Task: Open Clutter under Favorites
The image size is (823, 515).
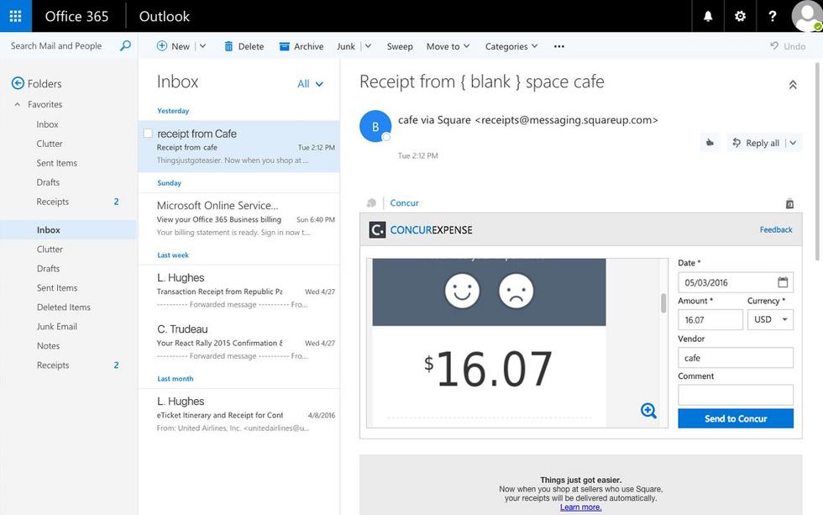Action: 50,144
